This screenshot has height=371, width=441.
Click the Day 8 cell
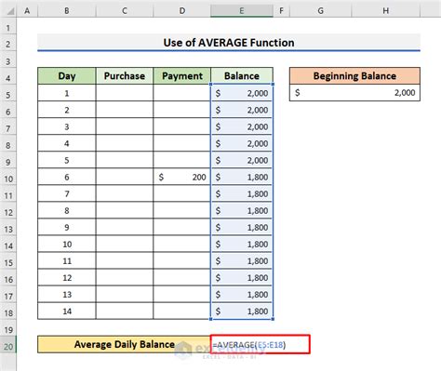67,210
